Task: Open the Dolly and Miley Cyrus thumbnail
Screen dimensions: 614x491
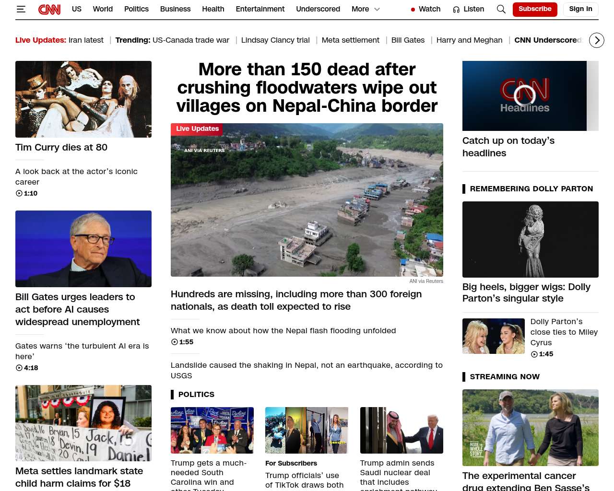Action: click(x=494, y=336)
